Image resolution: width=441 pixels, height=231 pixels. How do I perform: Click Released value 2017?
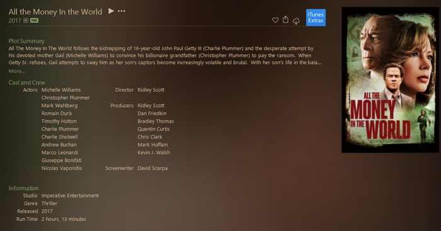pyautogui.click(x=47, y=211)
